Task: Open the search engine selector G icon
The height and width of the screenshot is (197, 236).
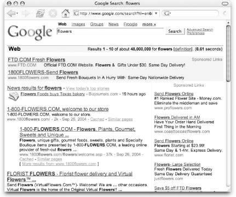Action: coord(167,14)
